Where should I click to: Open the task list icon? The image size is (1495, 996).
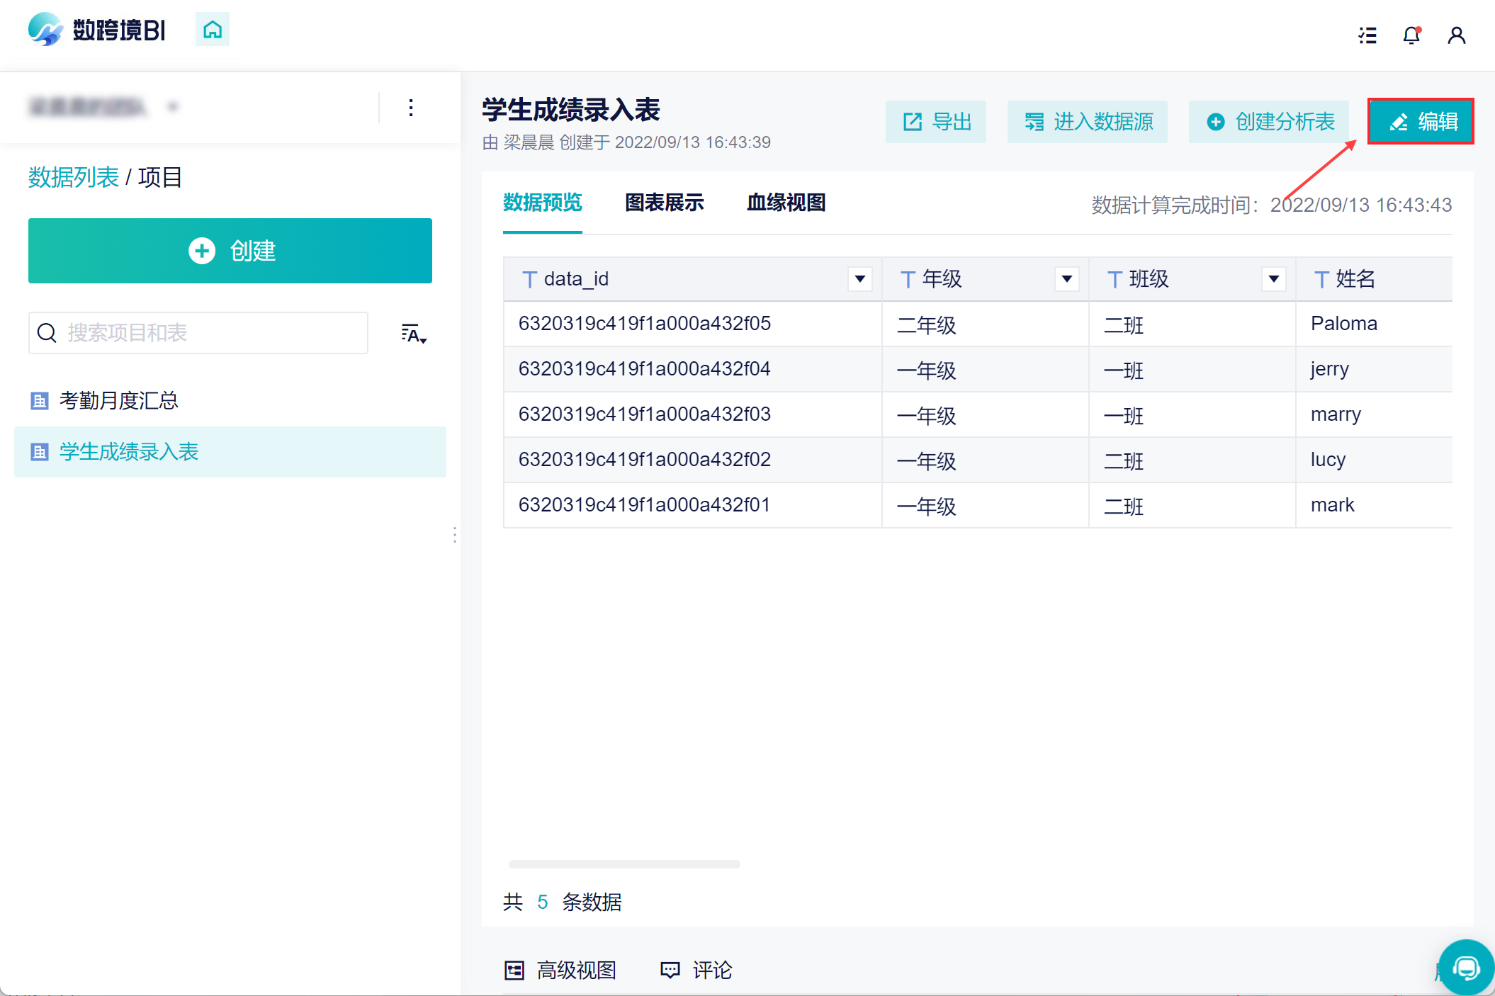(x=1367, y=35)
